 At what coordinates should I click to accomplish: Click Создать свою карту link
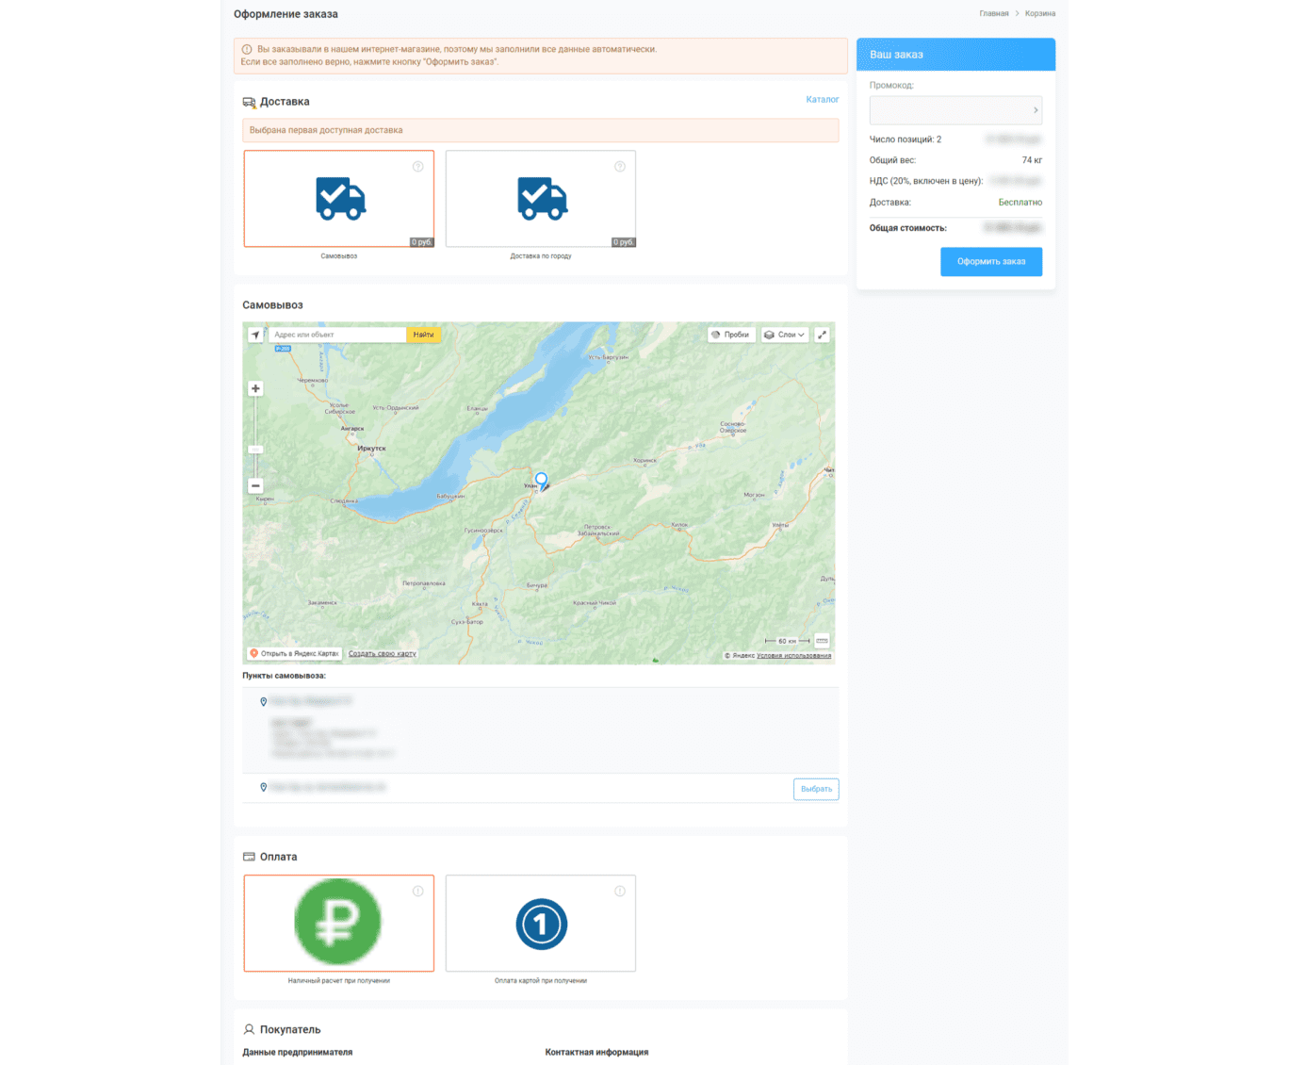tap(382, 653)
